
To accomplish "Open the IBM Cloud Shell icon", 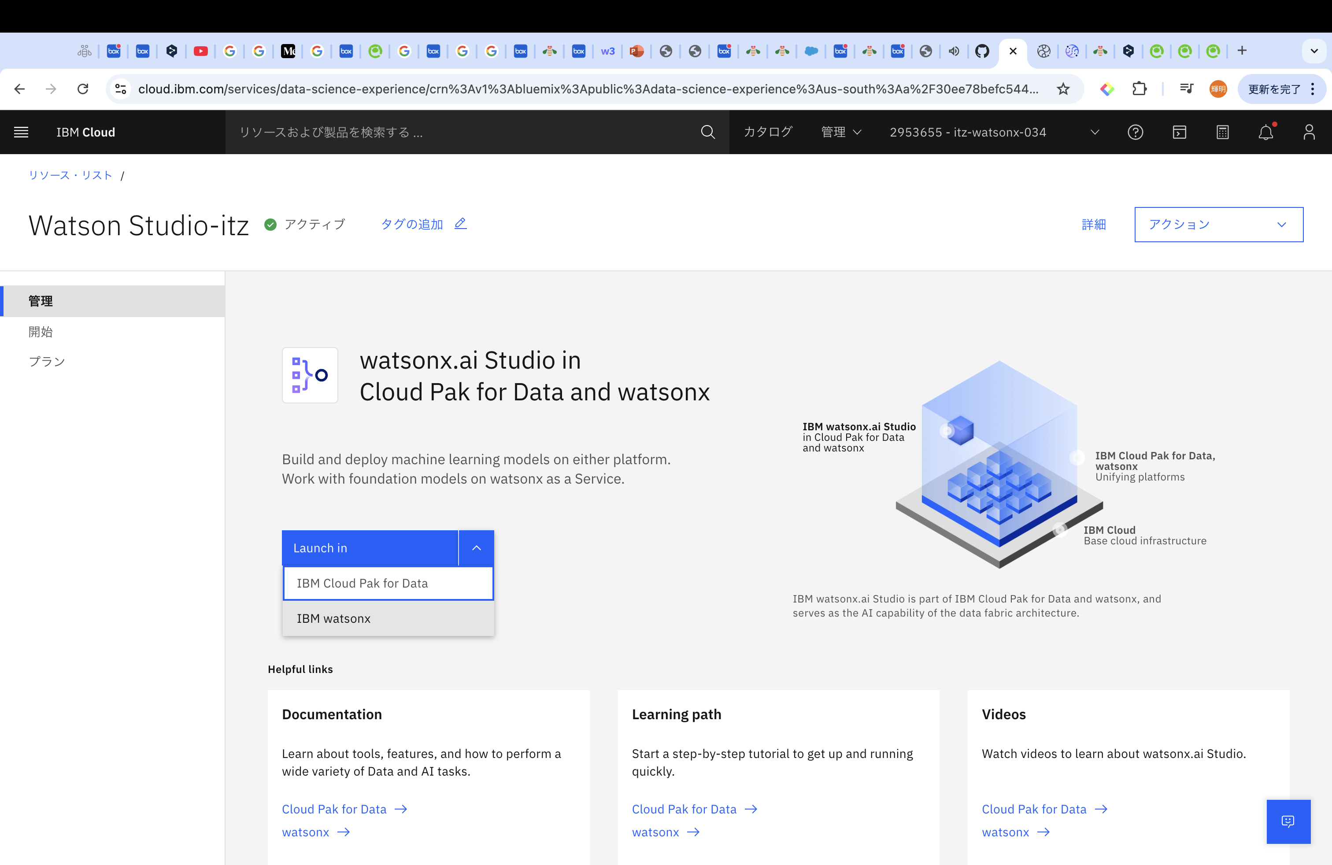I will pos(1179,132).
